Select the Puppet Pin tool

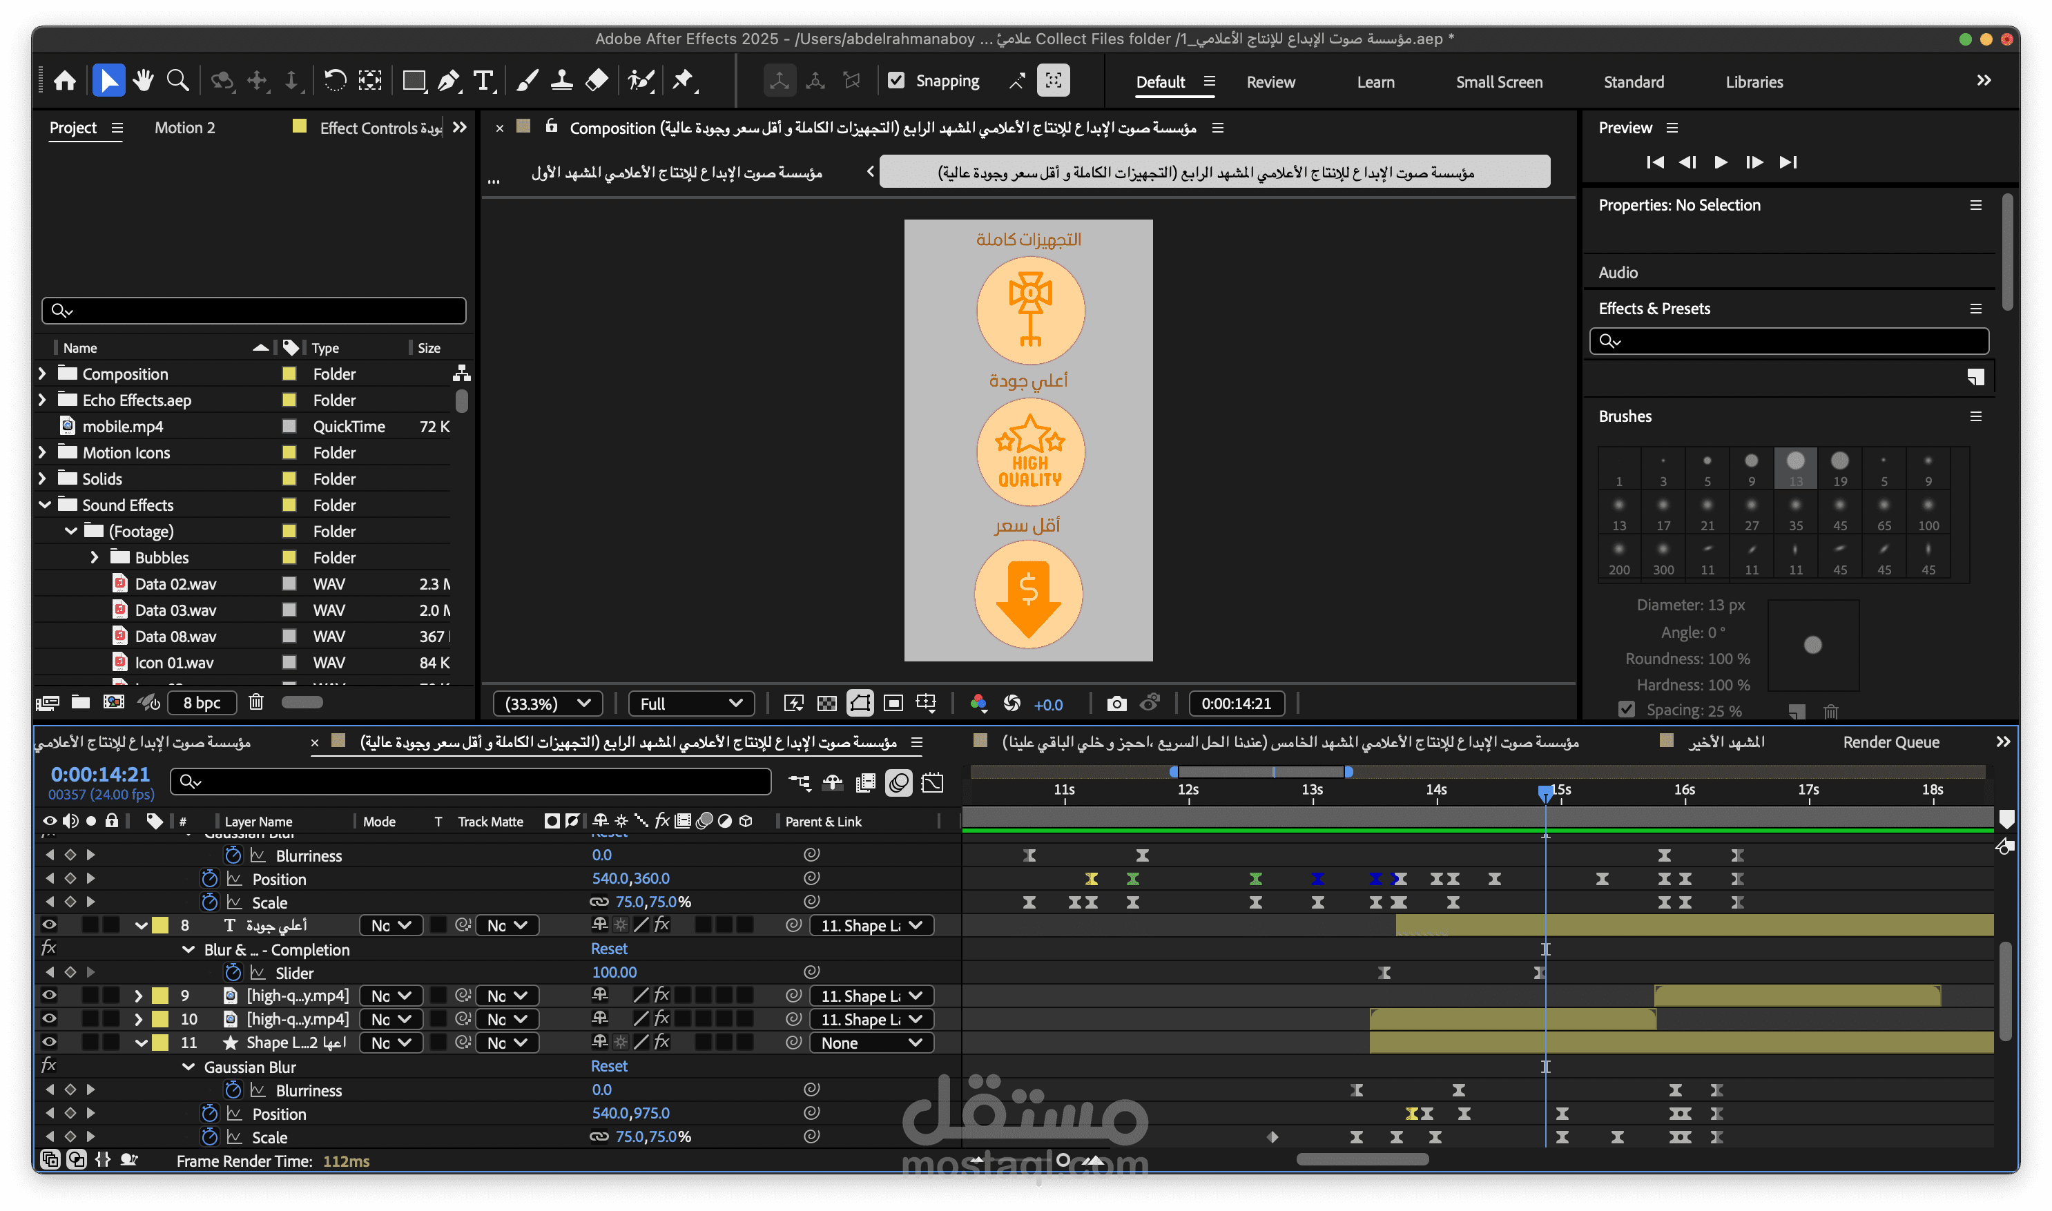click(683, 81)
